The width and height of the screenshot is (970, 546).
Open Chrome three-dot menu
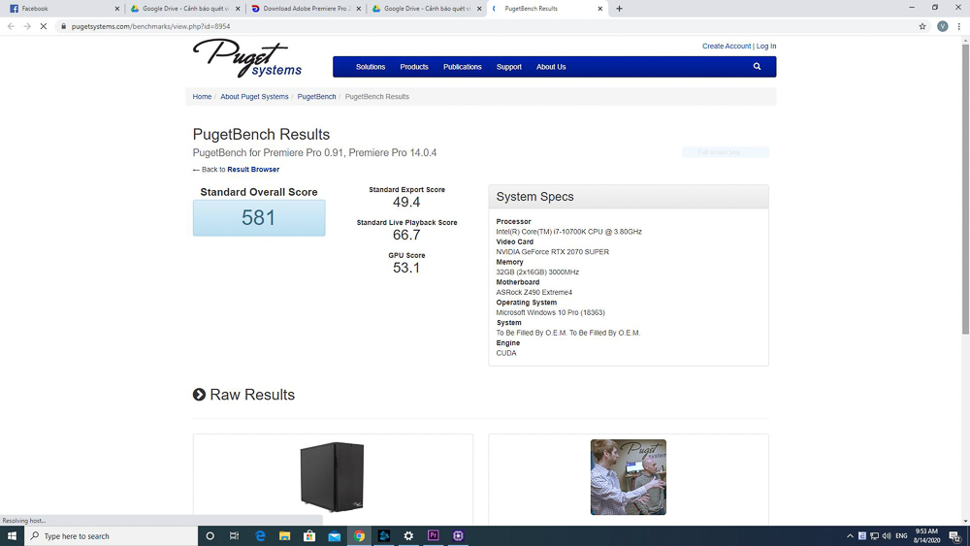coord(959,26)
